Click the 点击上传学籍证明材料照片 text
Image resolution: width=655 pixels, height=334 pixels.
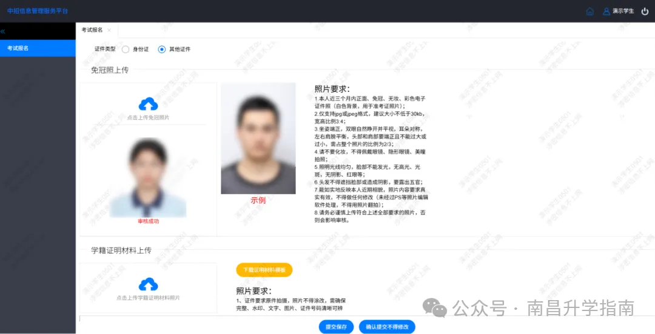(149, 298)
